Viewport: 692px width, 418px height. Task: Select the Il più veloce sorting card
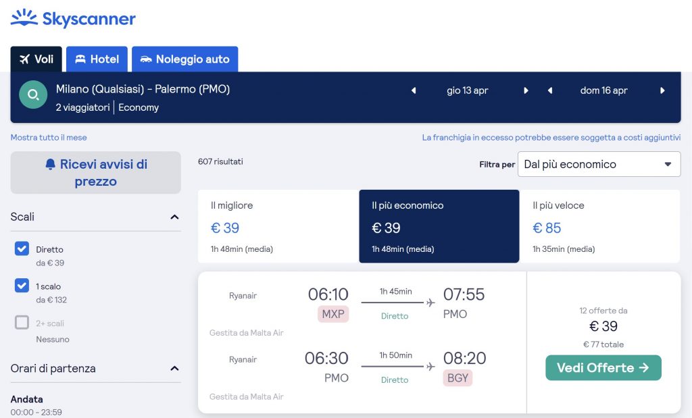click(599, 226)
